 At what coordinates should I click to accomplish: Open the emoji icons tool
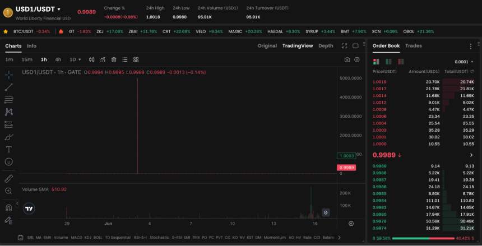(x=9, y=162)
